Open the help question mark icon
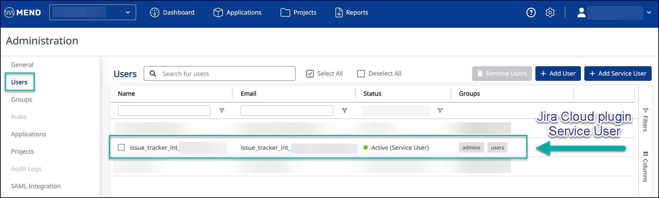This screenshot has height=198, width=659. [x=531, y=12]
